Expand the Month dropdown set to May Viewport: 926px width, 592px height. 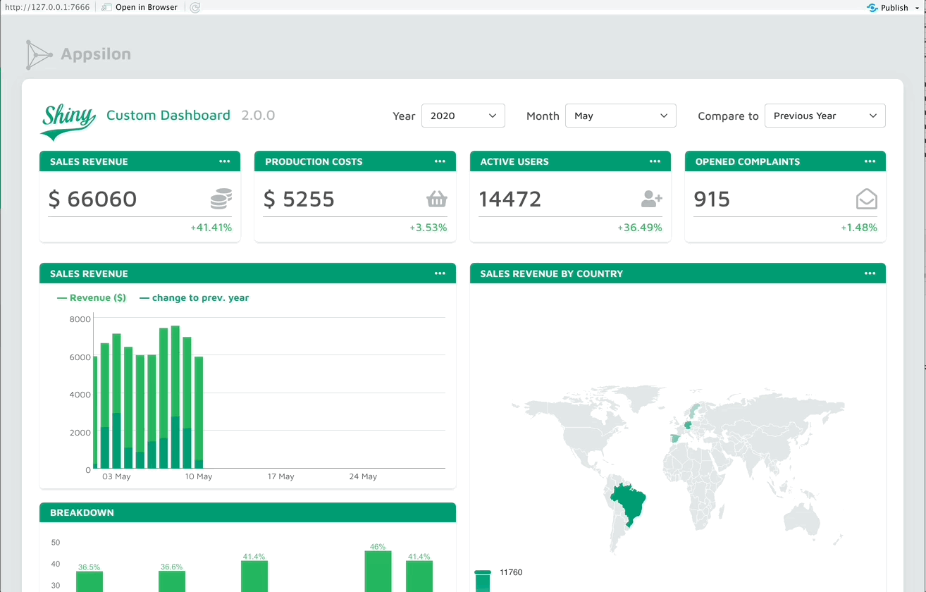coord(620,116)
